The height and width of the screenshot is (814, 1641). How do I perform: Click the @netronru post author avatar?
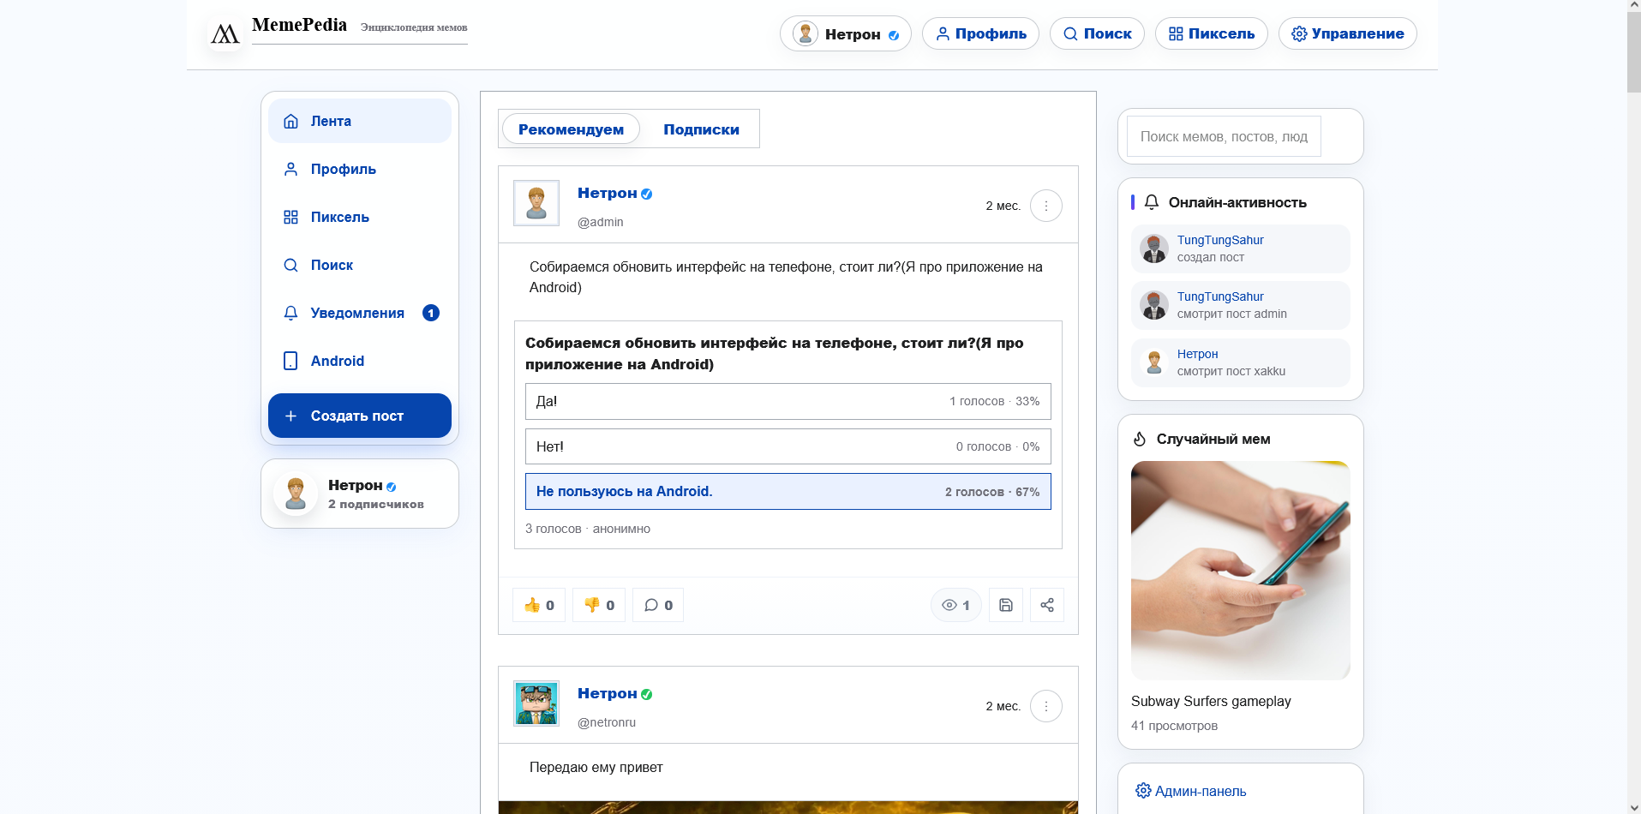(x=536, y=703)
